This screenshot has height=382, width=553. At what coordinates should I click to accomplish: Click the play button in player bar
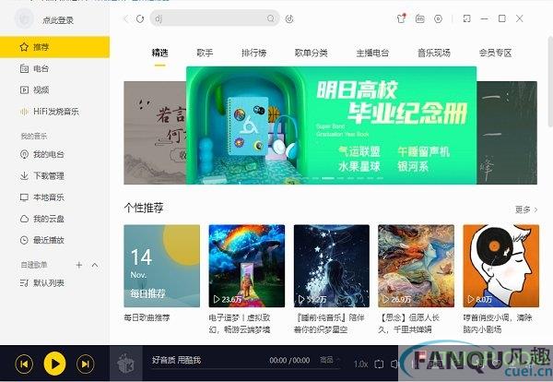tap(54, 364)
